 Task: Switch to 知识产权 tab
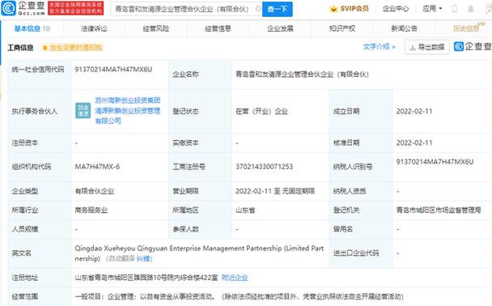342,28
